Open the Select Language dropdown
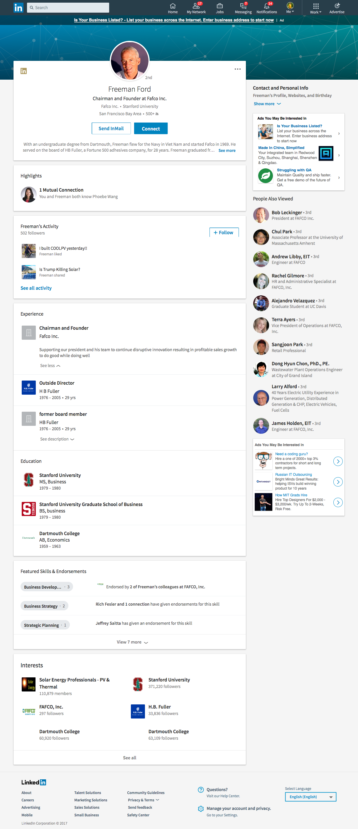Screen dimensions: 358x829 pos(310,796)
